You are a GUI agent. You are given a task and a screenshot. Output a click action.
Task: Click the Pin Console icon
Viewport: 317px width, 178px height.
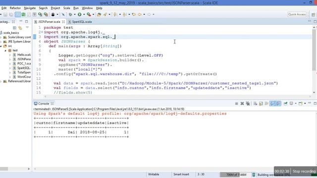(285, 103)
